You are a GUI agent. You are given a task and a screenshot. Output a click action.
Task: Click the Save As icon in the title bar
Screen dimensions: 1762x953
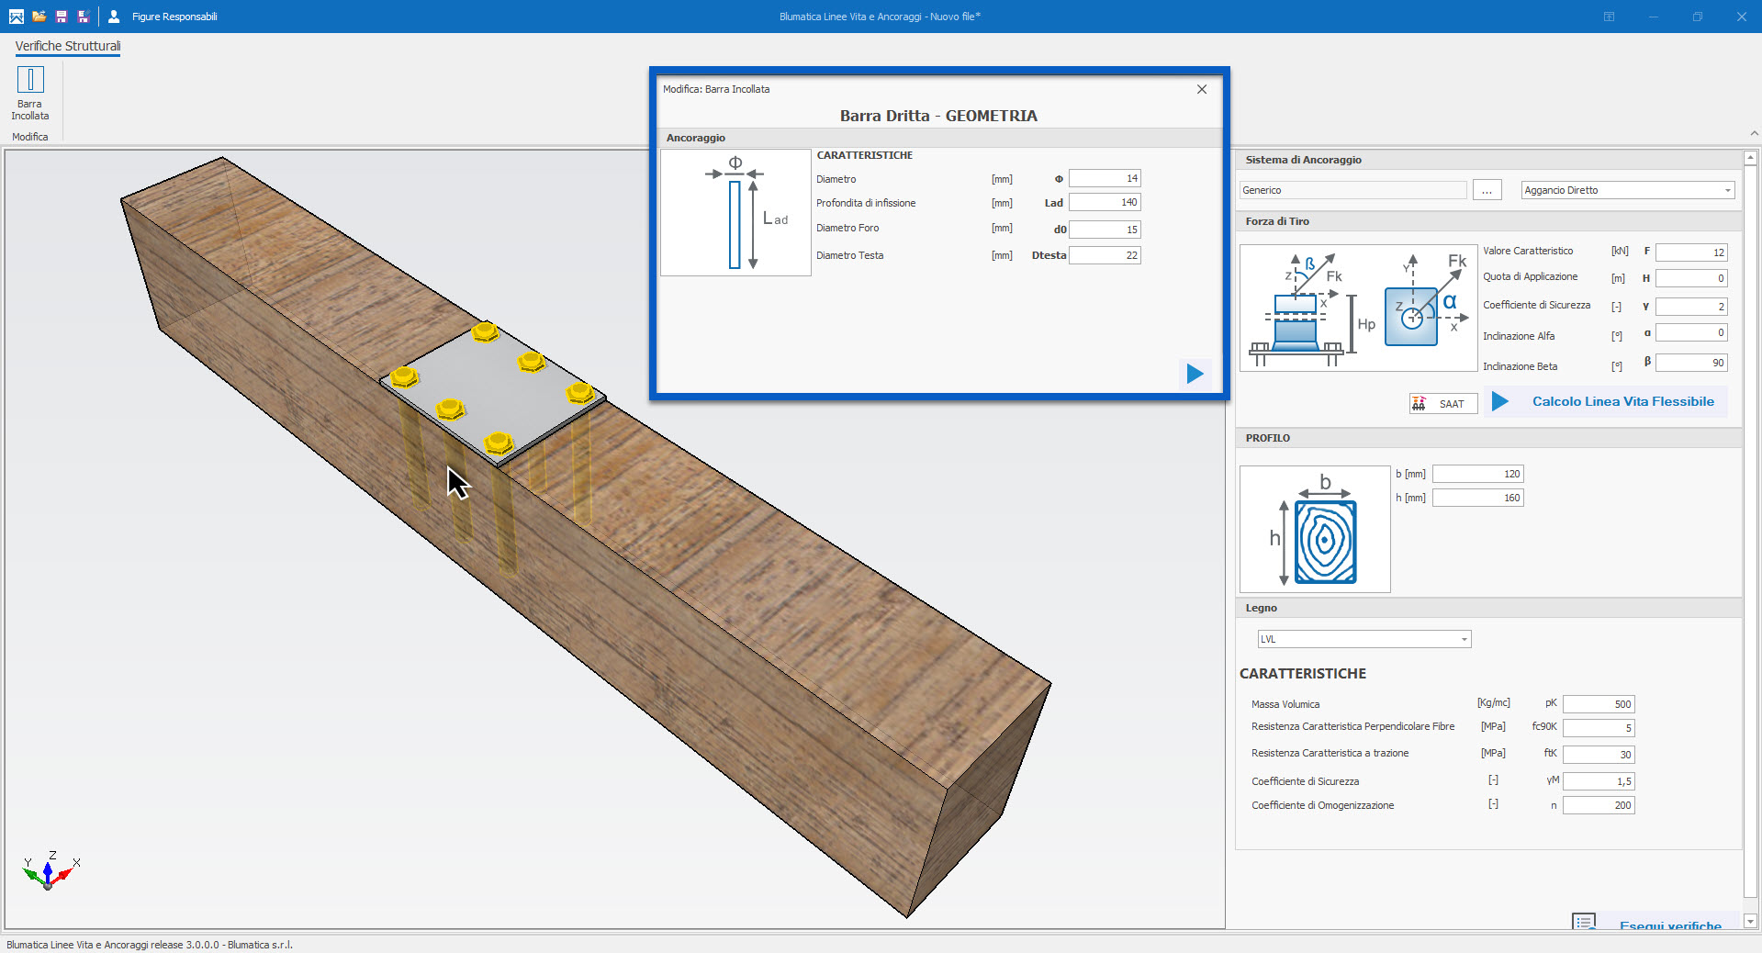pos(84,17)
